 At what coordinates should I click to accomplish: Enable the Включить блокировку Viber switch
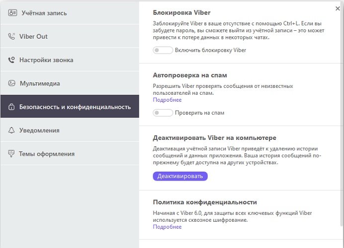(163, 50)
